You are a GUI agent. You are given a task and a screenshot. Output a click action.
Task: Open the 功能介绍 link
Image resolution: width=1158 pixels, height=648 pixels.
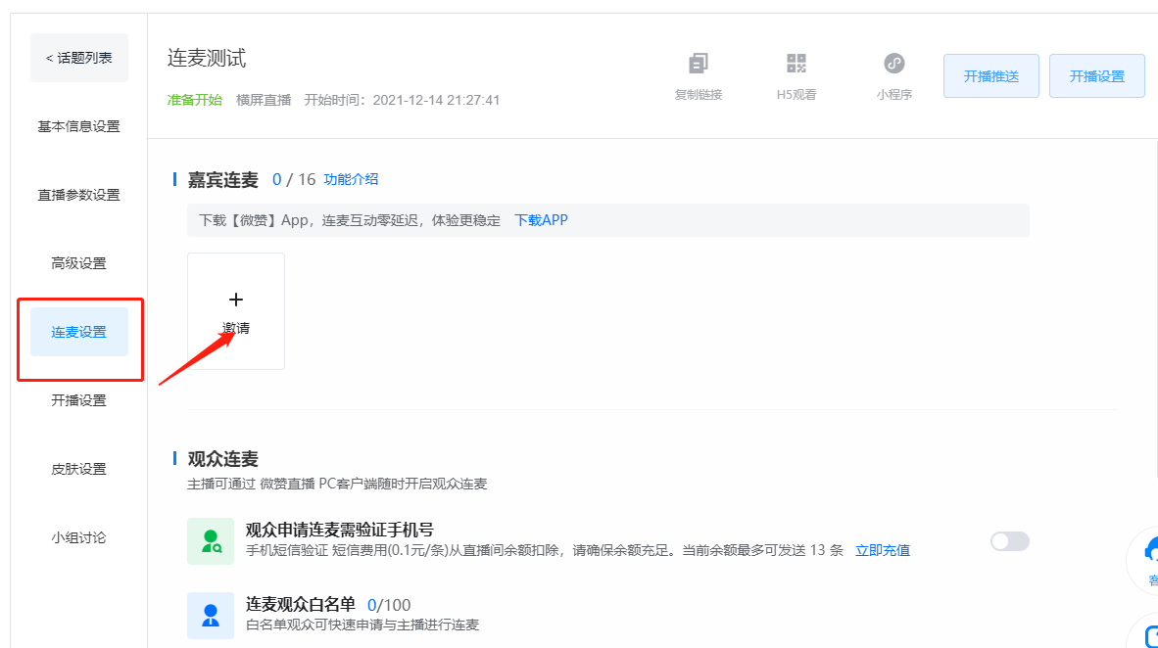coord(351,179)
